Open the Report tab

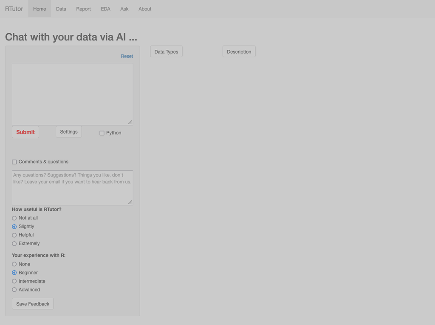tap(84, 9)
